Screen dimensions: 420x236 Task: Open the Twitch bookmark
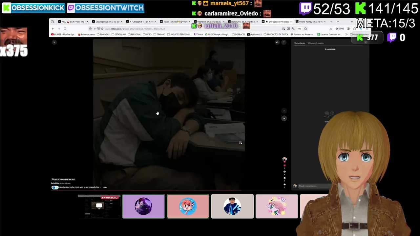[x=199, y=34]
